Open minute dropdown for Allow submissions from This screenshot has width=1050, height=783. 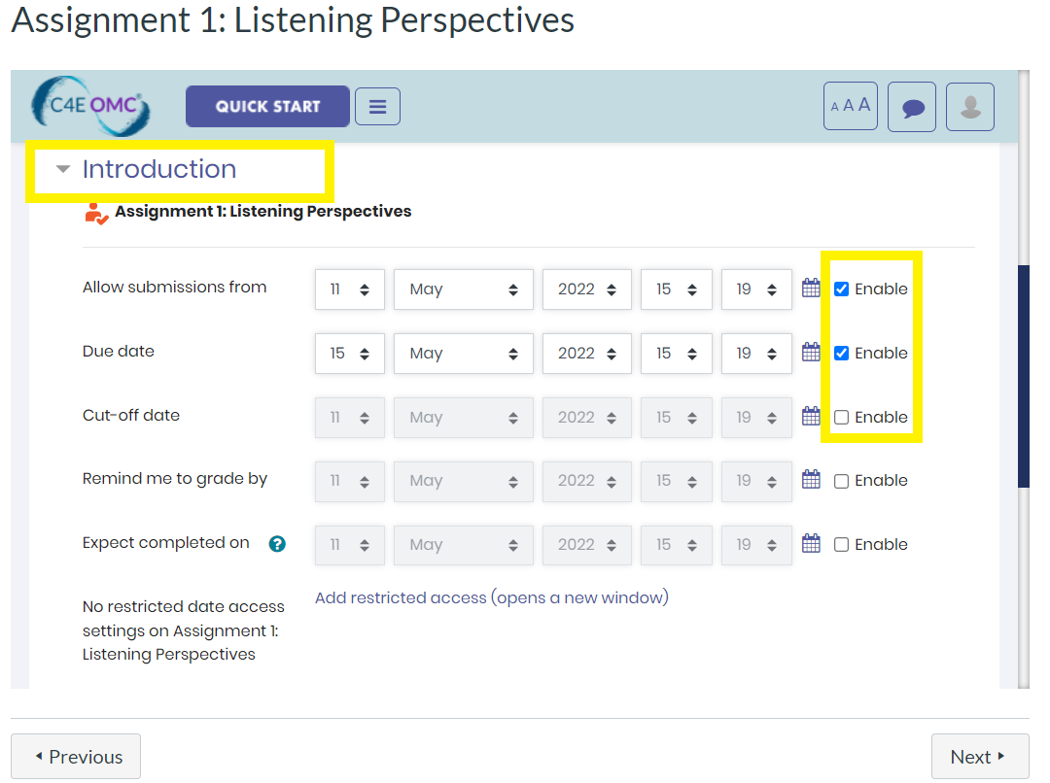pos(756,289)
